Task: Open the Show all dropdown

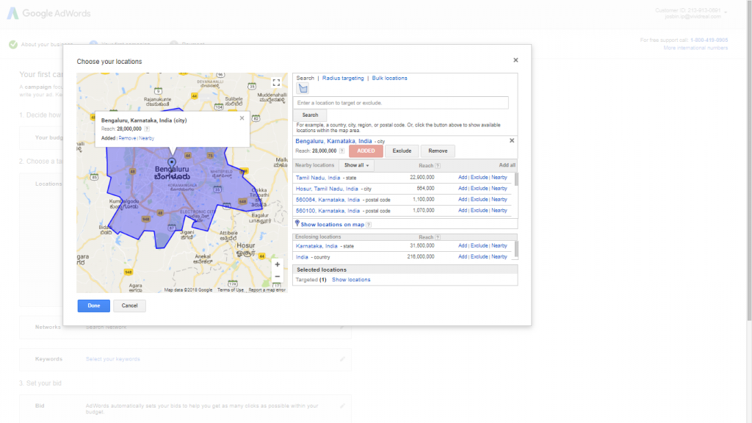Action: 356,165
